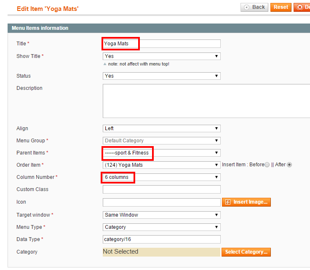
Task: Open the Order Item dropdown
Action: click(x=161, y=165)
